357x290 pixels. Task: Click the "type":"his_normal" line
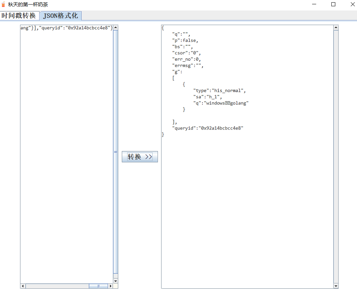(x=219, y=90)
